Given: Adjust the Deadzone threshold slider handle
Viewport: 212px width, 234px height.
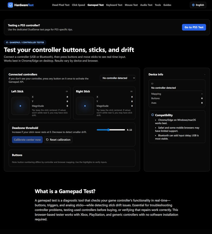Looking at the screenshot, I should coord(108,130).
